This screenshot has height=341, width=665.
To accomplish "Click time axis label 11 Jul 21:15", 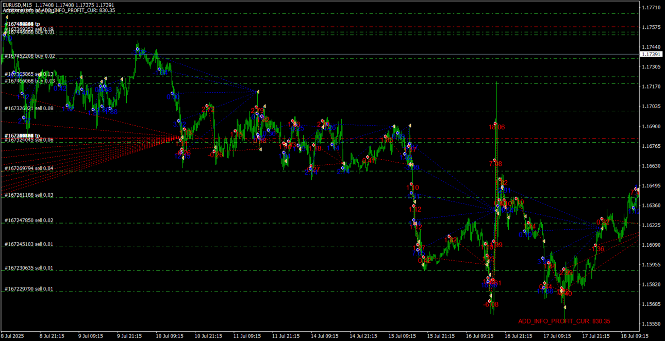I will click(x=286, y=336).
